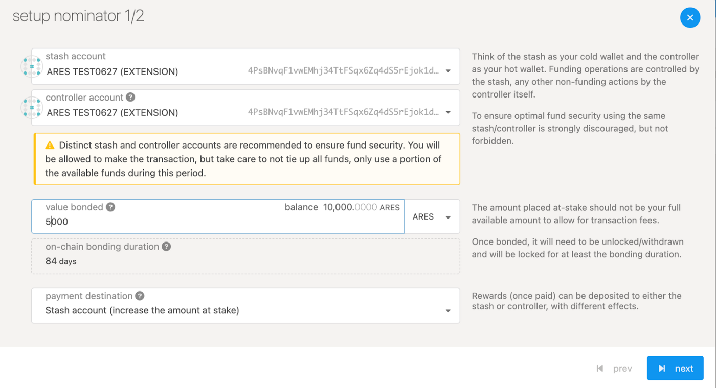Click the bonding duration help icon
The height and width of the screenshot is (388, 716).
166,246
